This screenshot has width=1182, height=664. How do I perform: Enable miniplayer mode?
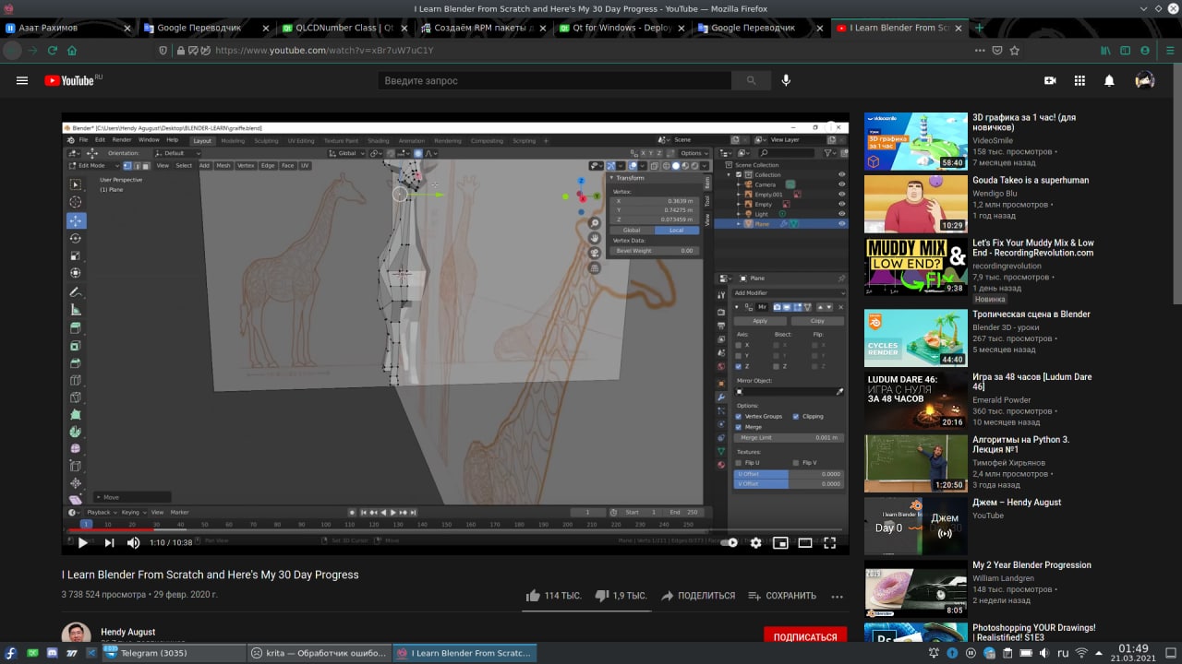click(x=780, y=543)
